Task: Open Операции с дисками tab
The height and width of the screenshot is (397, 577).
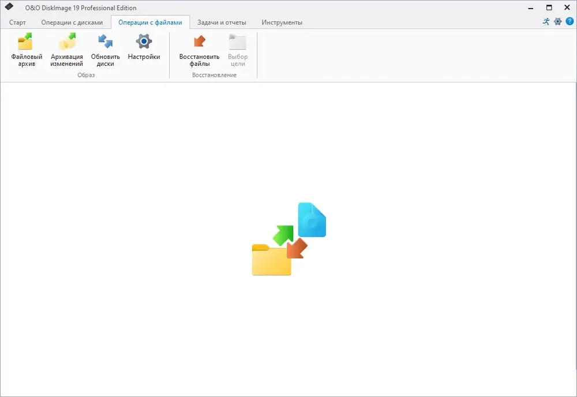Action: pos(72,23)
